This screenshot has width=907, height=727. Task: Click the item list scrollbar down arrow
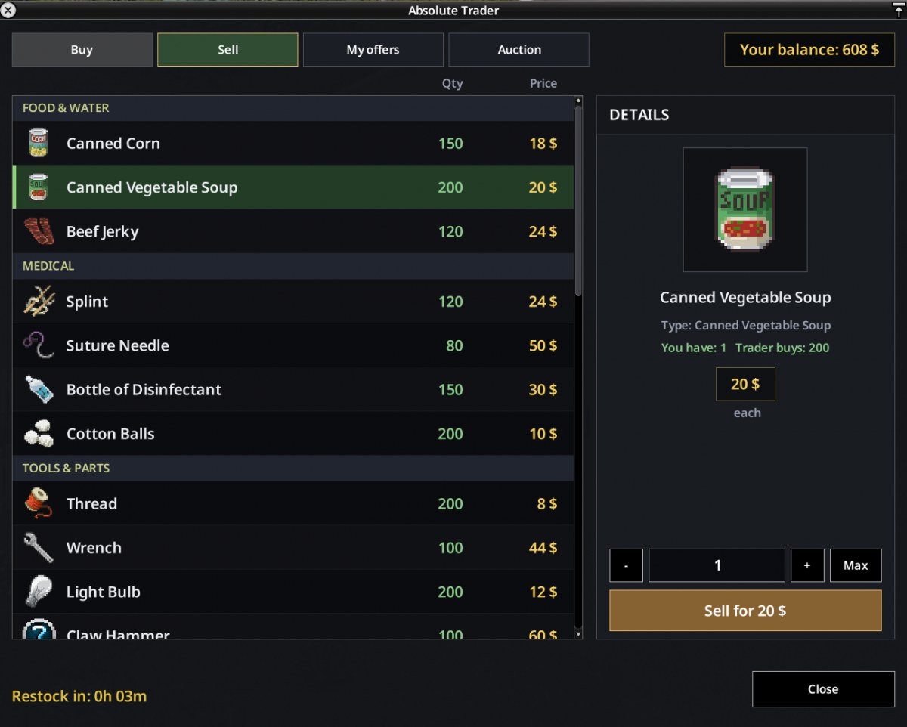pyautogui.click(x=578, y=634)
